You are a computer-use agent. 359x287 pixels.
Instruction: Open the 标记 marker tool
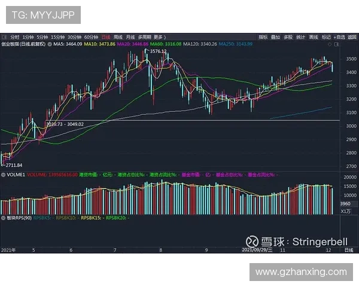click(x=326, y=36)
